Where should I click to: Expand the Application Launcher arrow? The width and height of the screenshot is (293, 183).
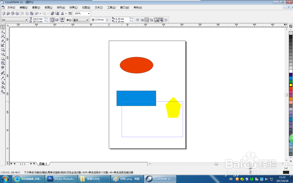(x=66, y=13)
